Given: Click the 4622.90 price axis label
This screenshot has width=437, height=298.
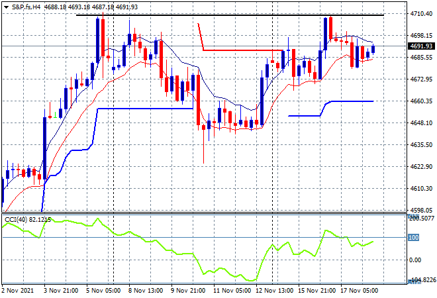Looking at the screenshot, I should [x=421, y=167].
